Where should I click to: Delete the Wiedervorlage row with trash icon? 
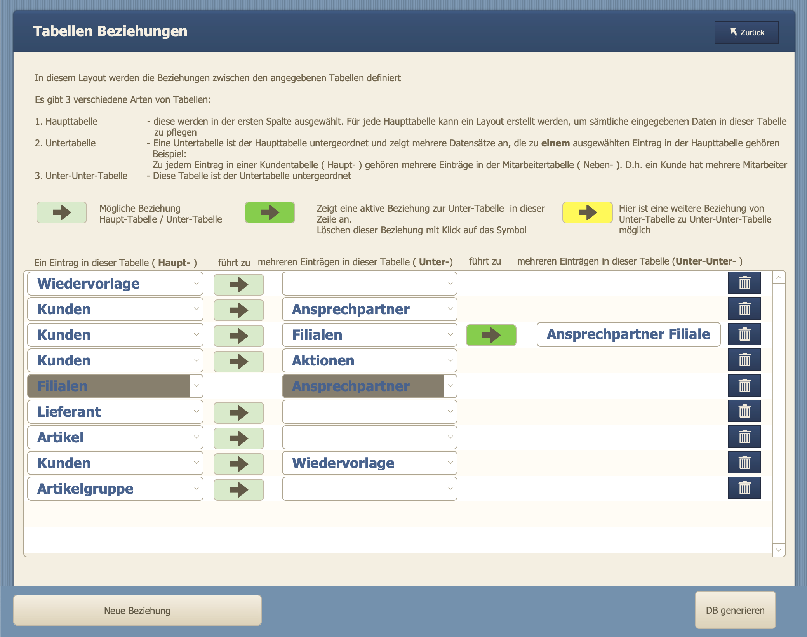[x=744, y=283]
